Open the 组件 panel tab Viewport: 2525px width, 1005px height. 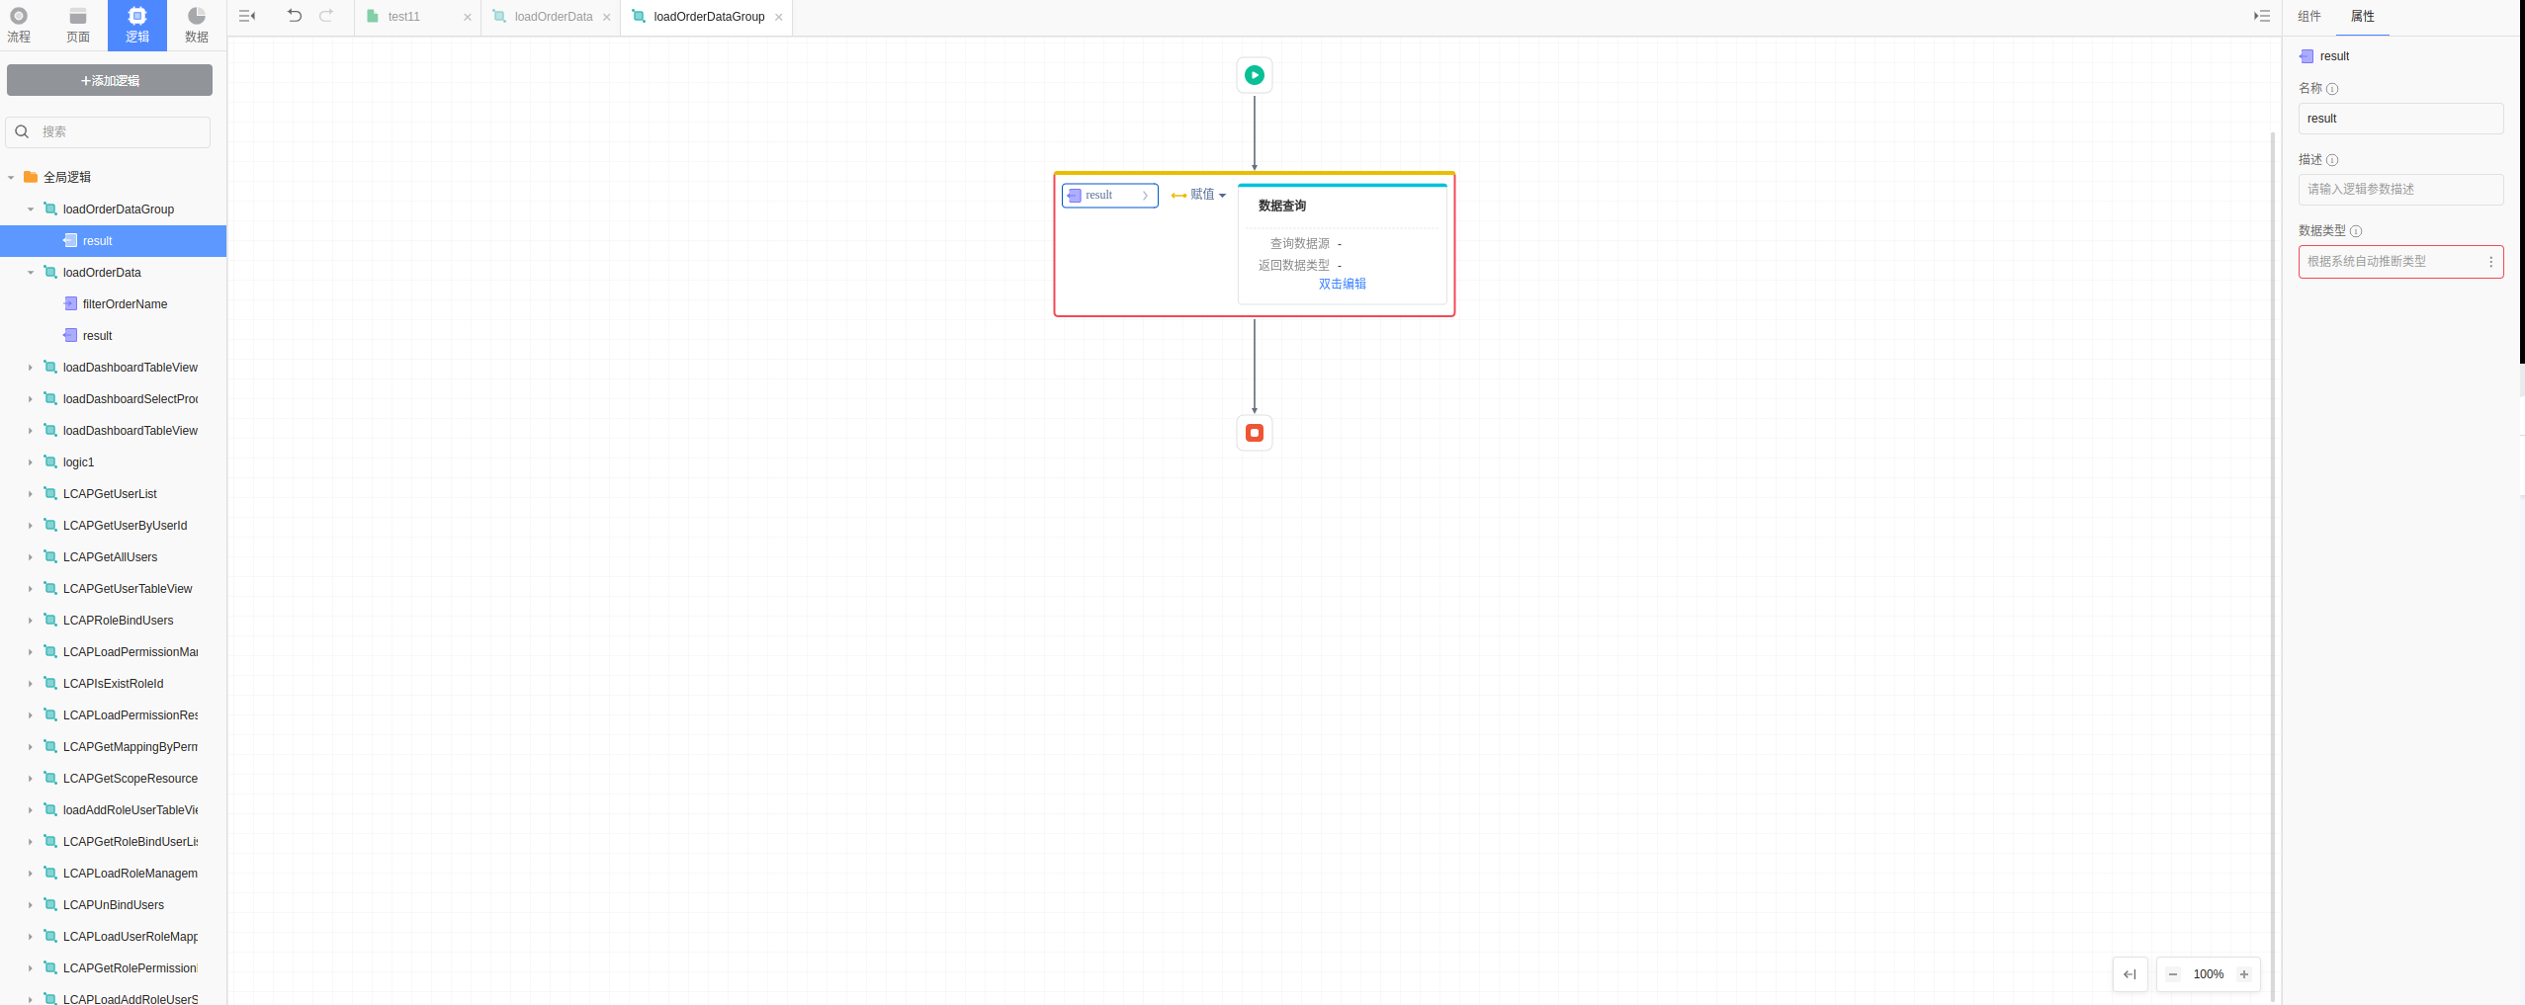click(2309, 17)
